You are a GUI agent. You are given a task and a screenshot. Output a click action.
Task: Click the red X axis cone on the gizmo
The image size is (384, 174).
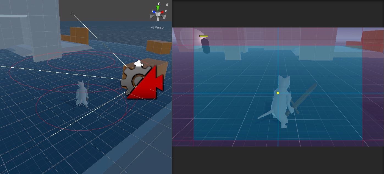[162, 12]
